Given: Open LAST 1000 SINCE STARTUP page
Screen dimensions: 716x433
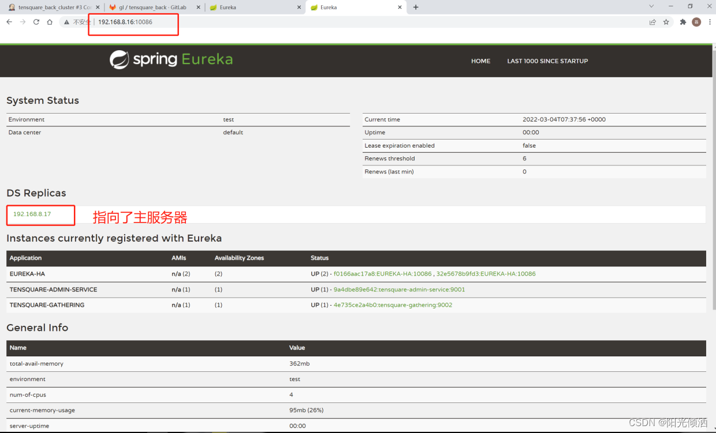Looking at the screenshot, I should (x=547, y=61).
